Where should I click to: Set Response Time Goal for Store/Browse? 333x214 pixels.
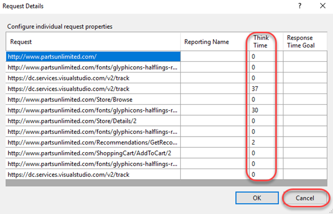305,99
